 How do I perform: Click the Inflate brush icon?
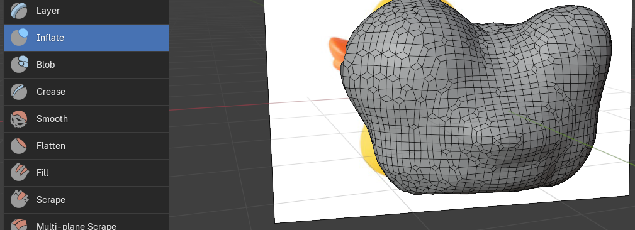pos(19,38)
